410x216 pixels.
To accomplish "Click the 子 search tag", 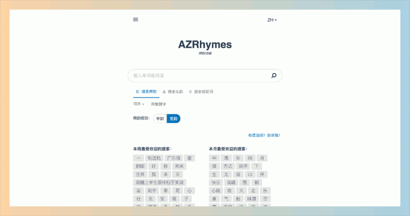I will (x=186, y=199).
